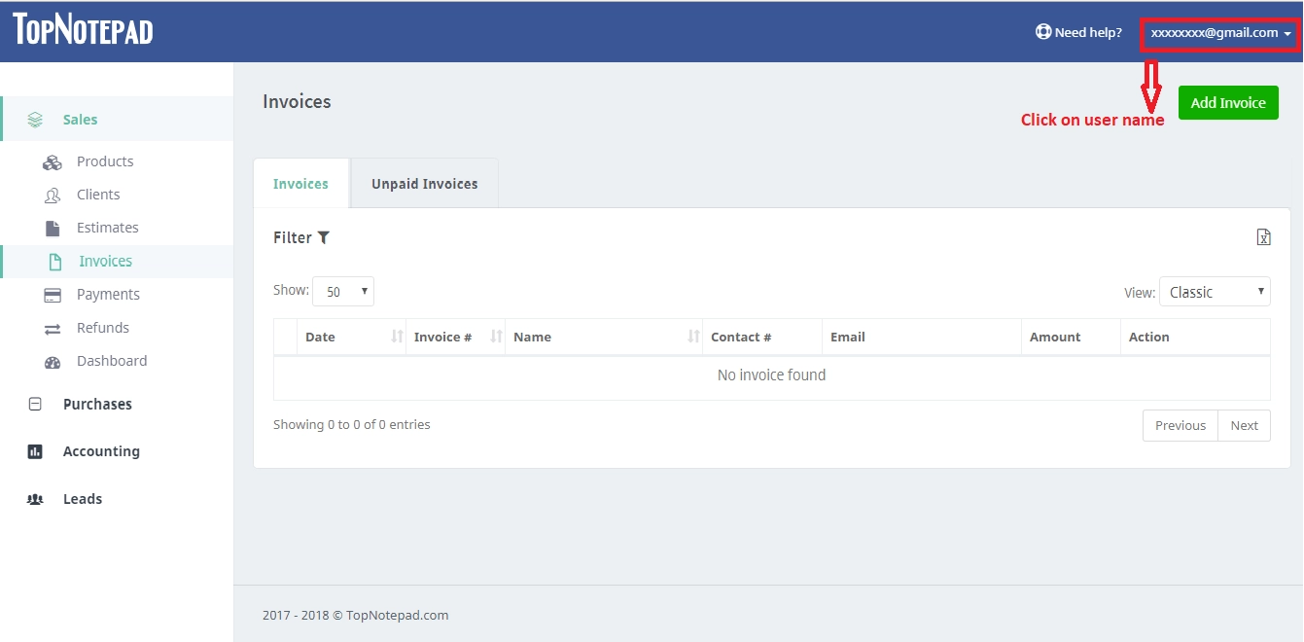
Task: Select the Invoices tab
Action: point(300,183)
